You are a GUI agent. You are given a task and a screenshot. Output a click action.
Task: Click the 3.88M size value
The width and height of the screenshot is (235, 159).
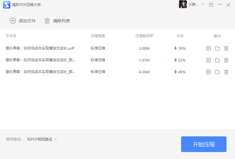click(x=144, y=49)
